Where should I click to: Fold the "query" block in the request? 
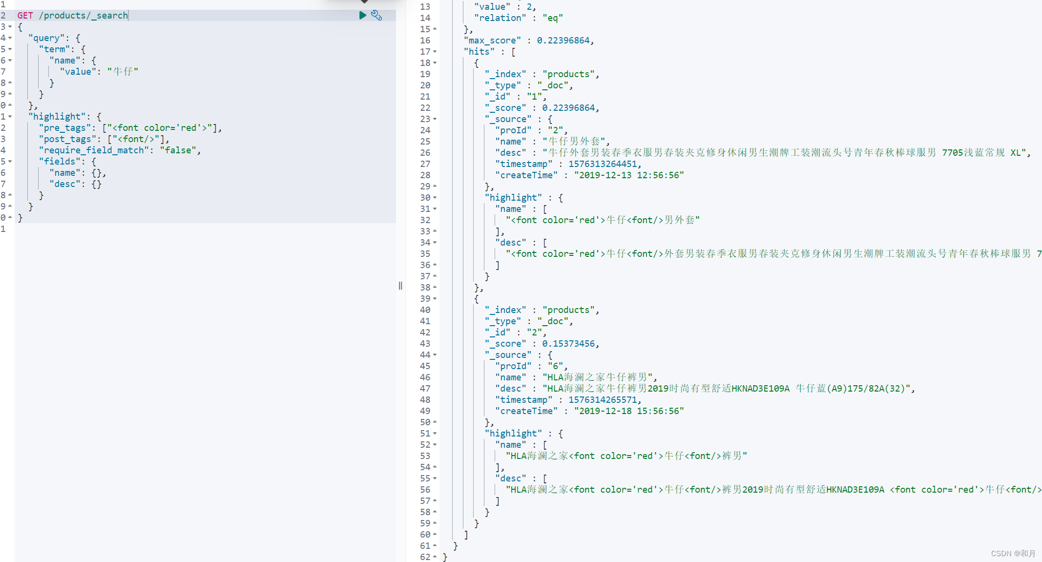point(10,38)
